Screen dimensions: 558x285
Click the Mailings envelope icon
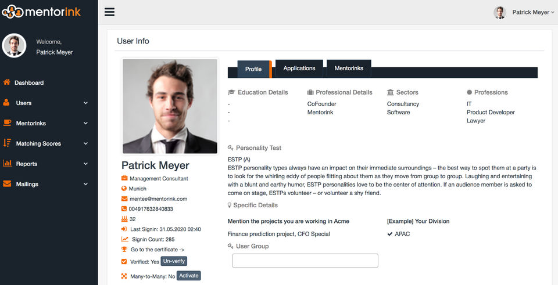click(7, 184)
